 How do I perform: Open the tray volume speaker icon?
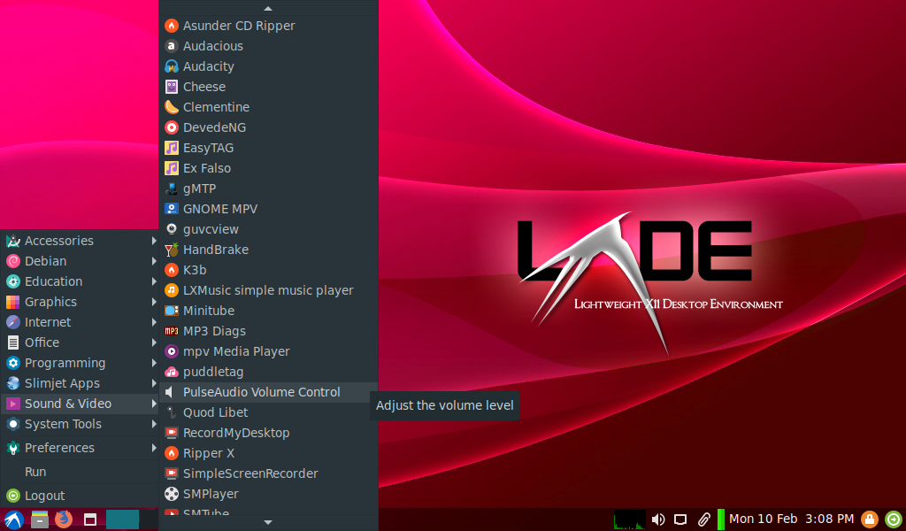pos(657,519)
